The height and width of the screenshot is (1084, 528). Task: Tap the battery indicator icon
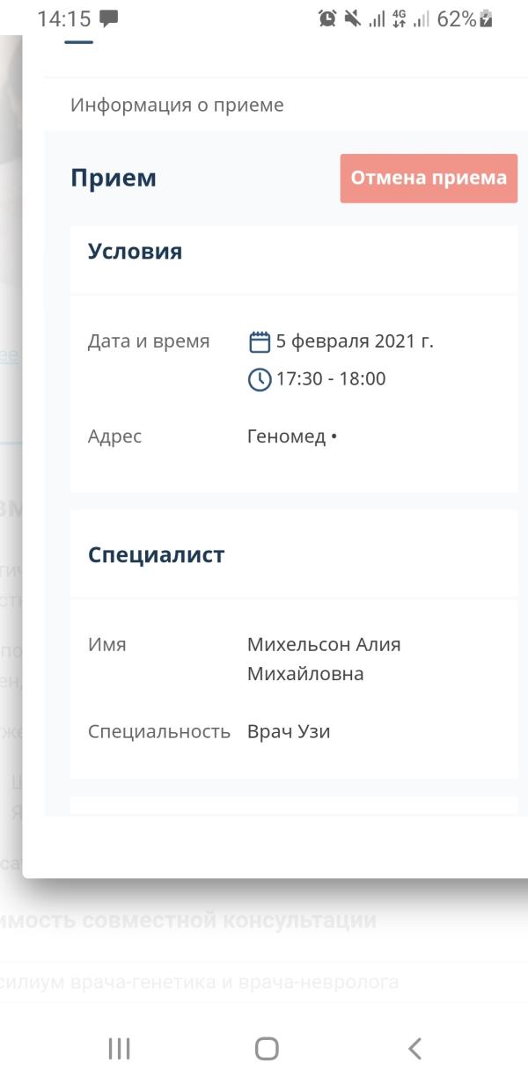(486, 19)
